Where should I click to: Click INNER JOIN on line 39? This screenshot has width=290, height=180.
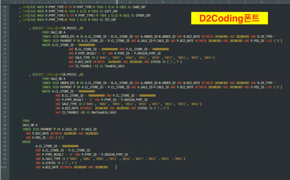pos(31,129)
